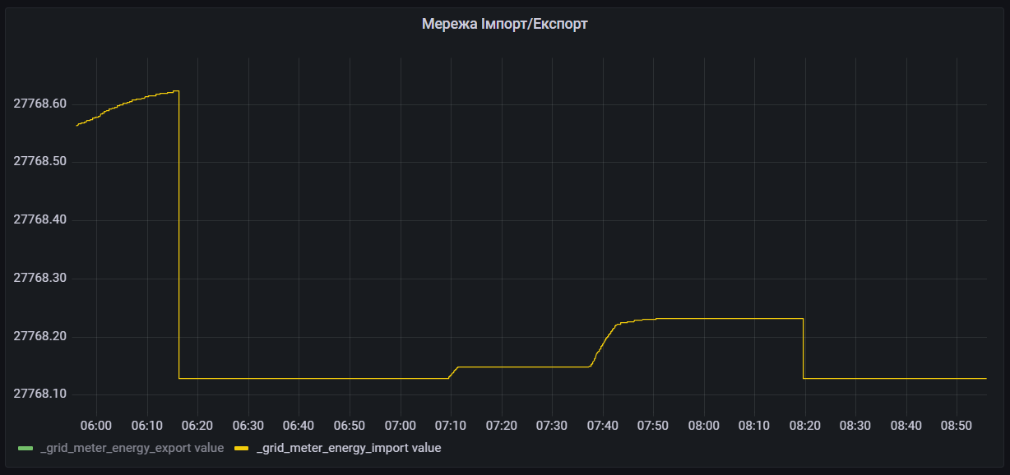
Task: Click the 08:10 time axis label
Action: coord(755,425)
